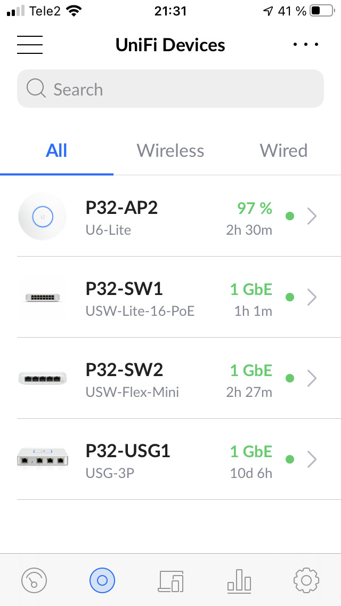This screenshot has height=606, width=341.
Task: Open the Settings gear icon
Action: pyautogui.click(x=306, y=580)
